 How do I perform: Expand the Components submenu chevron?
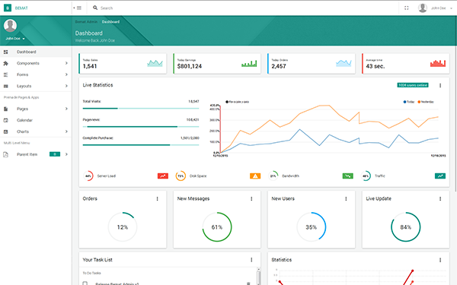[66, 63]
